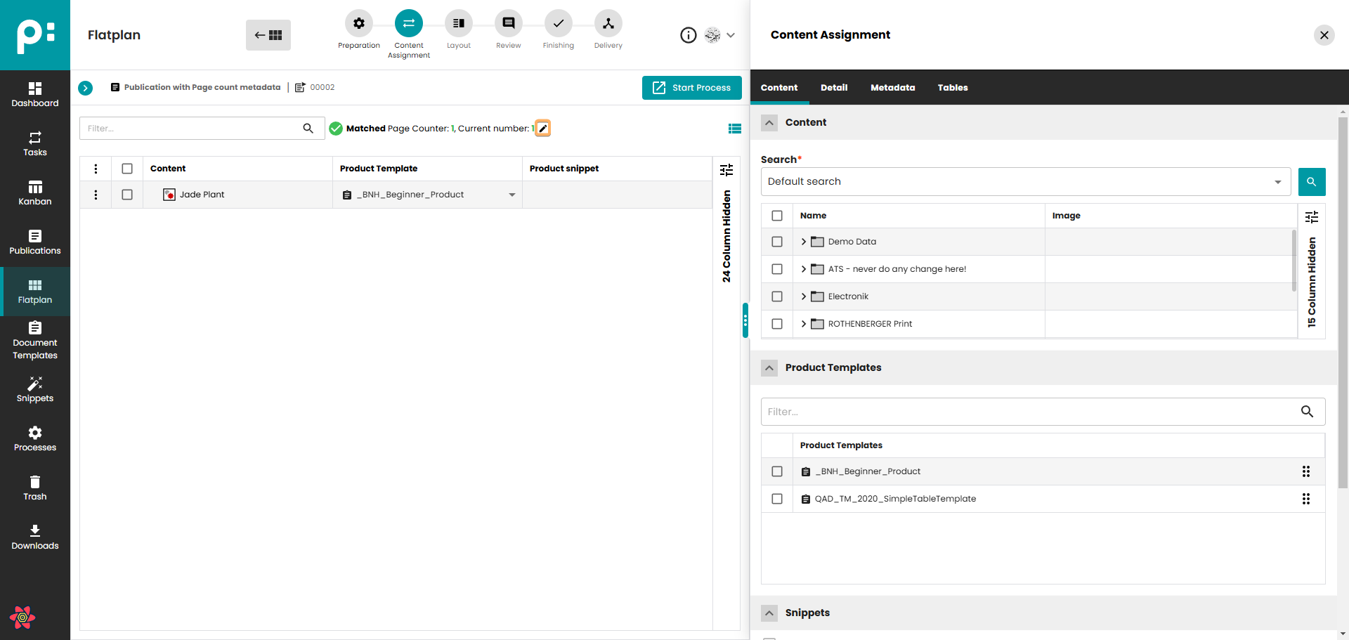Go to Snippets in the sidebar
This screenshot has height=640, width=1349.
point(35,389)
